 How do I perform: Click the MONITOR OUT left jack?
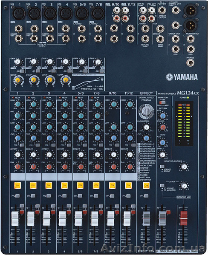click(191, 39)
